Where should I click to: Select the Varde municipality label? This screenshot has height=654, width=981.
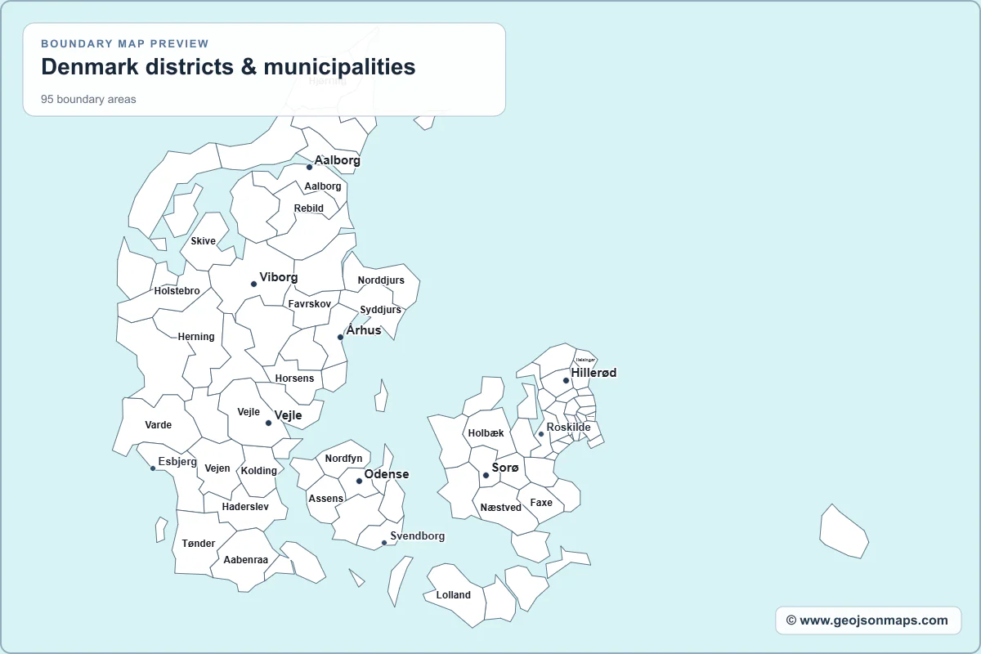159,425
